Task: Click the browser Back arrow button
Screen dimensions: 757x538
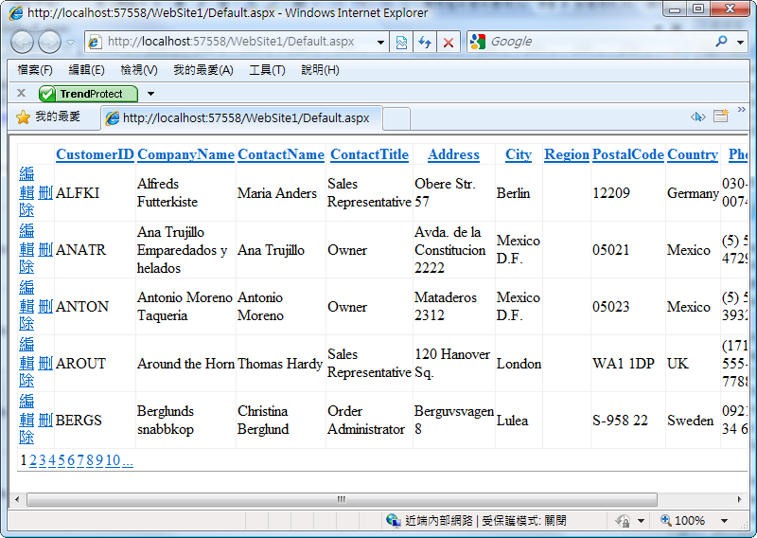Action: tap(22, 42)
